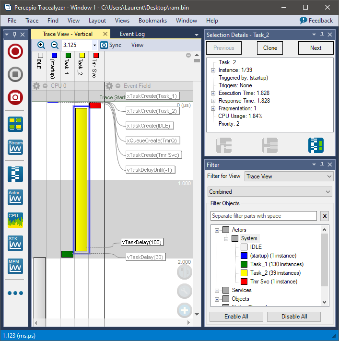339x341 pixels.
Task: Click the red Tmr Svc execution block
Action: click(95, 105)
